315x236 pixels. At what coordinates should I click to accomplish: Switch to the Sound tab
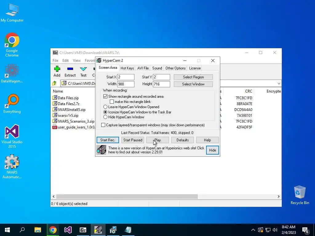tap(157, 68)
